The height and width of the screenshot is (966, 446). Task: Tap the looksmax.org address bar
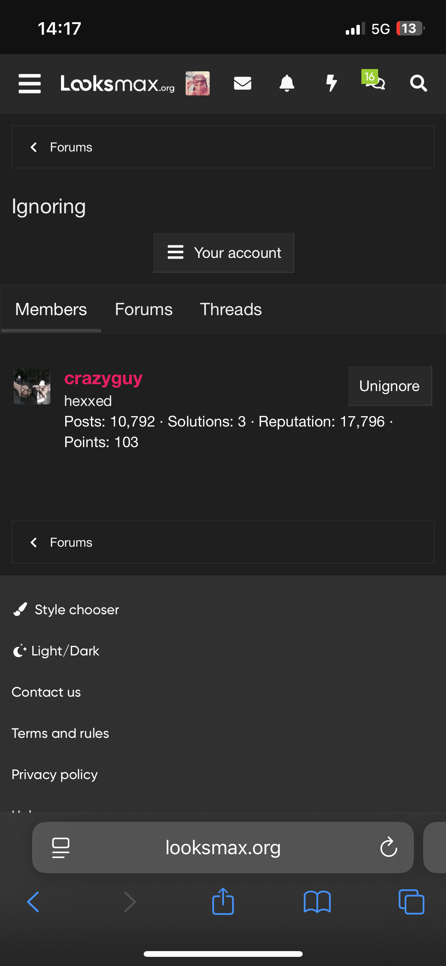click(223, 847)
